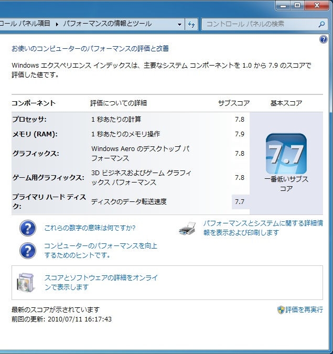Click the magnifier icon in search box

pos(321,24)
